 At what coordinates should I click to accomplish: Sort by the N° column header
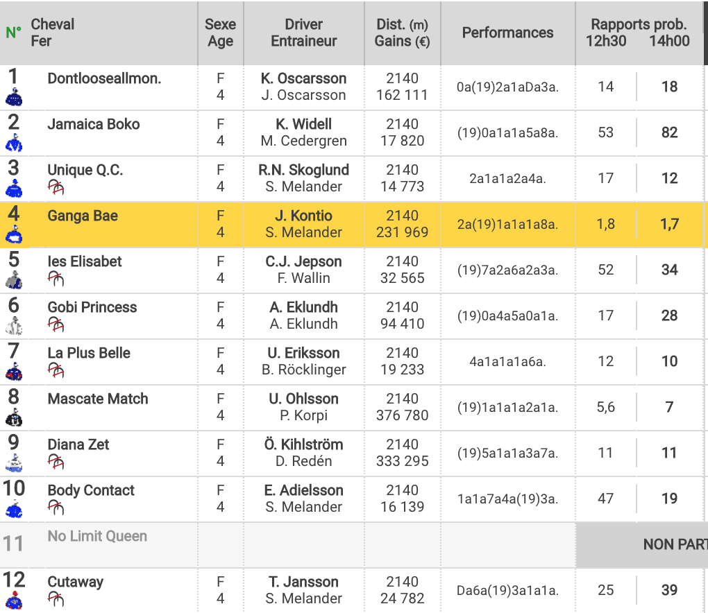coord(13,33)
